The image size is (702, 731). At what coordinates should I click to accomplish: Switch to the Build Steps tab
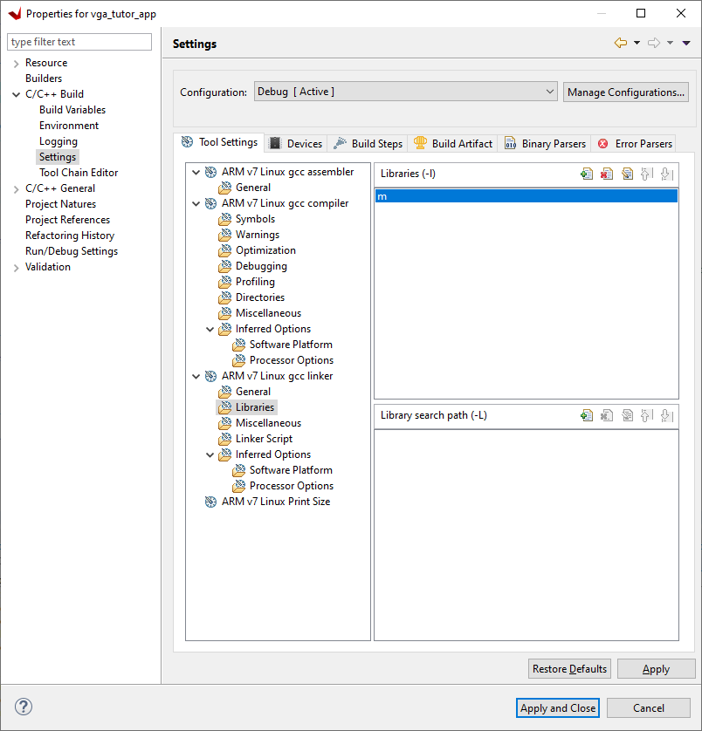coord(368,144)
